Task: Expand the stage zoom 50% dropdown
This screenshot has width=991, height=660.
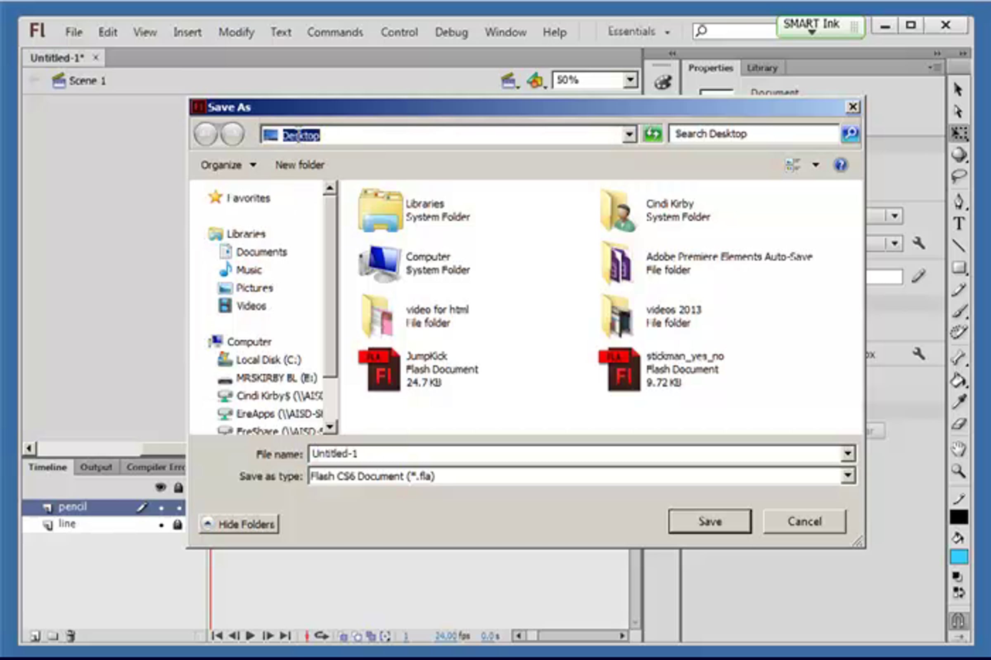Action: click(x=630, y=80)
